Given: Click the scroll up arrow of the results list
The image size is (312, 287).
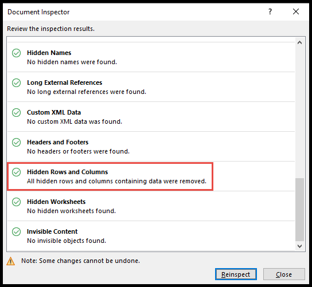Looking at the screenshot, I should click(x=299, y=42).
